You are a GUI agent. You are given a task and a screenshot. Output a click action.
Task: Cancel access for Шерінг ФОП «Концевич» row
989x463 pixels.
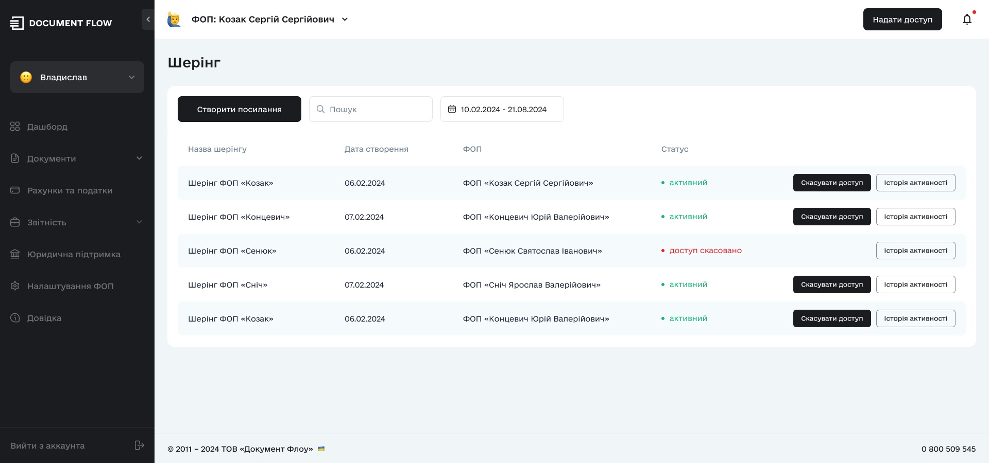[832, 217]
